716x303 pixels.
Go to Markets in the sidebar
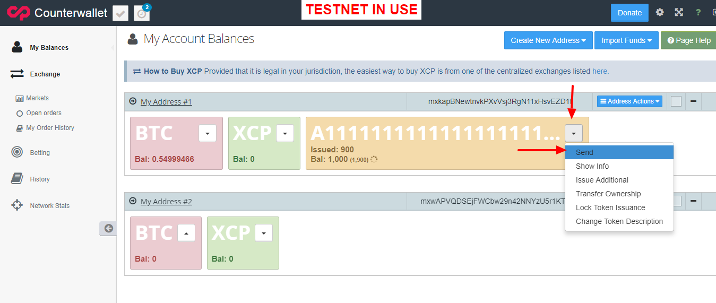tap(37, 98)
